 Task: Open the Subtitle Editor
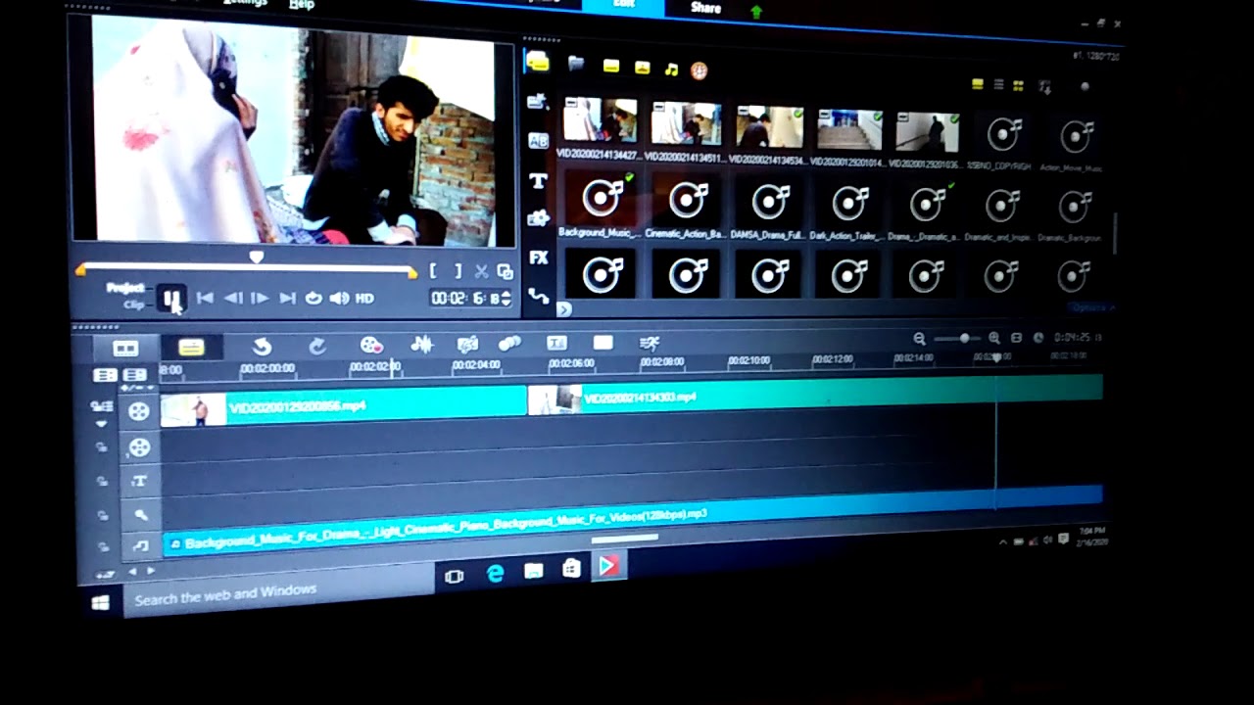pyautogui.click(x=556, y=343)
